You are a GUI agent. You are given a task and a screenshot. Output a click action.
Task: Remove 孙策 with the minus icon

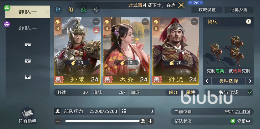click(x=96, y=22)
